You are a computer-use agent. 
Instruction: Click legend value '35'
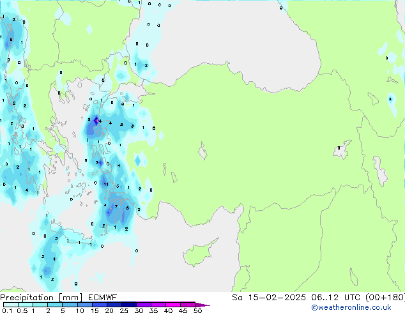pyautogui.click(x=153, y=310)
